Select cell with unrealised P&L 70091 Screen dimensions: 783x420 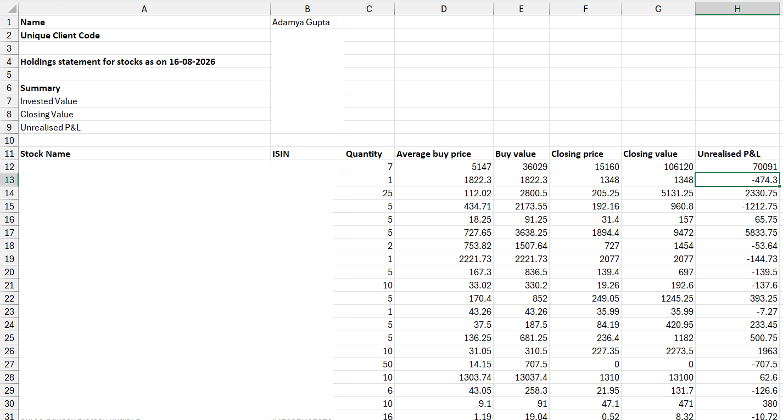coord(737,167)
